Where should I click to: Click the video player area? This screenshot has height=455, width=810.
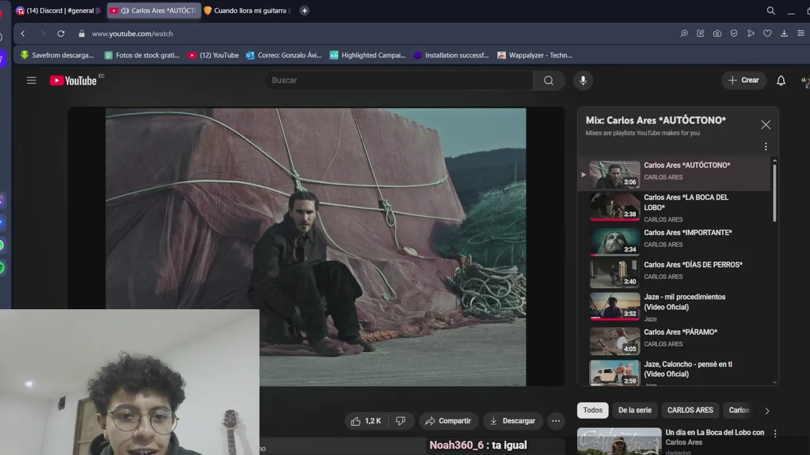(316, 247)
